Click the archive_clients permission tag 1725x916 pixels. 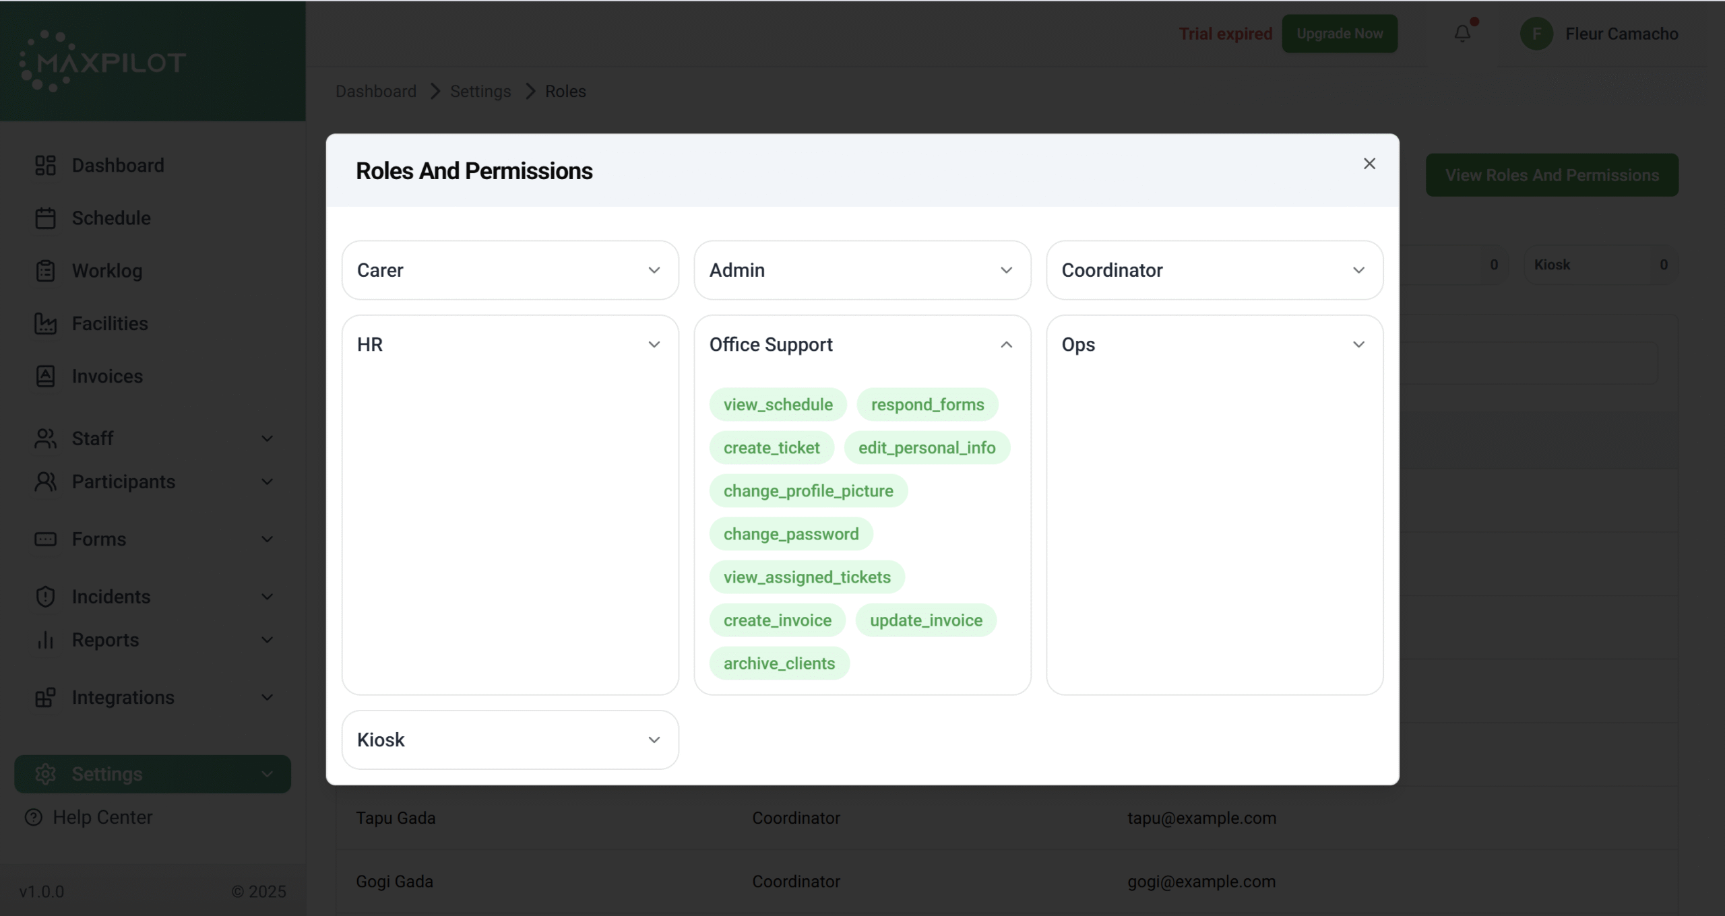[x=779, y=663]
